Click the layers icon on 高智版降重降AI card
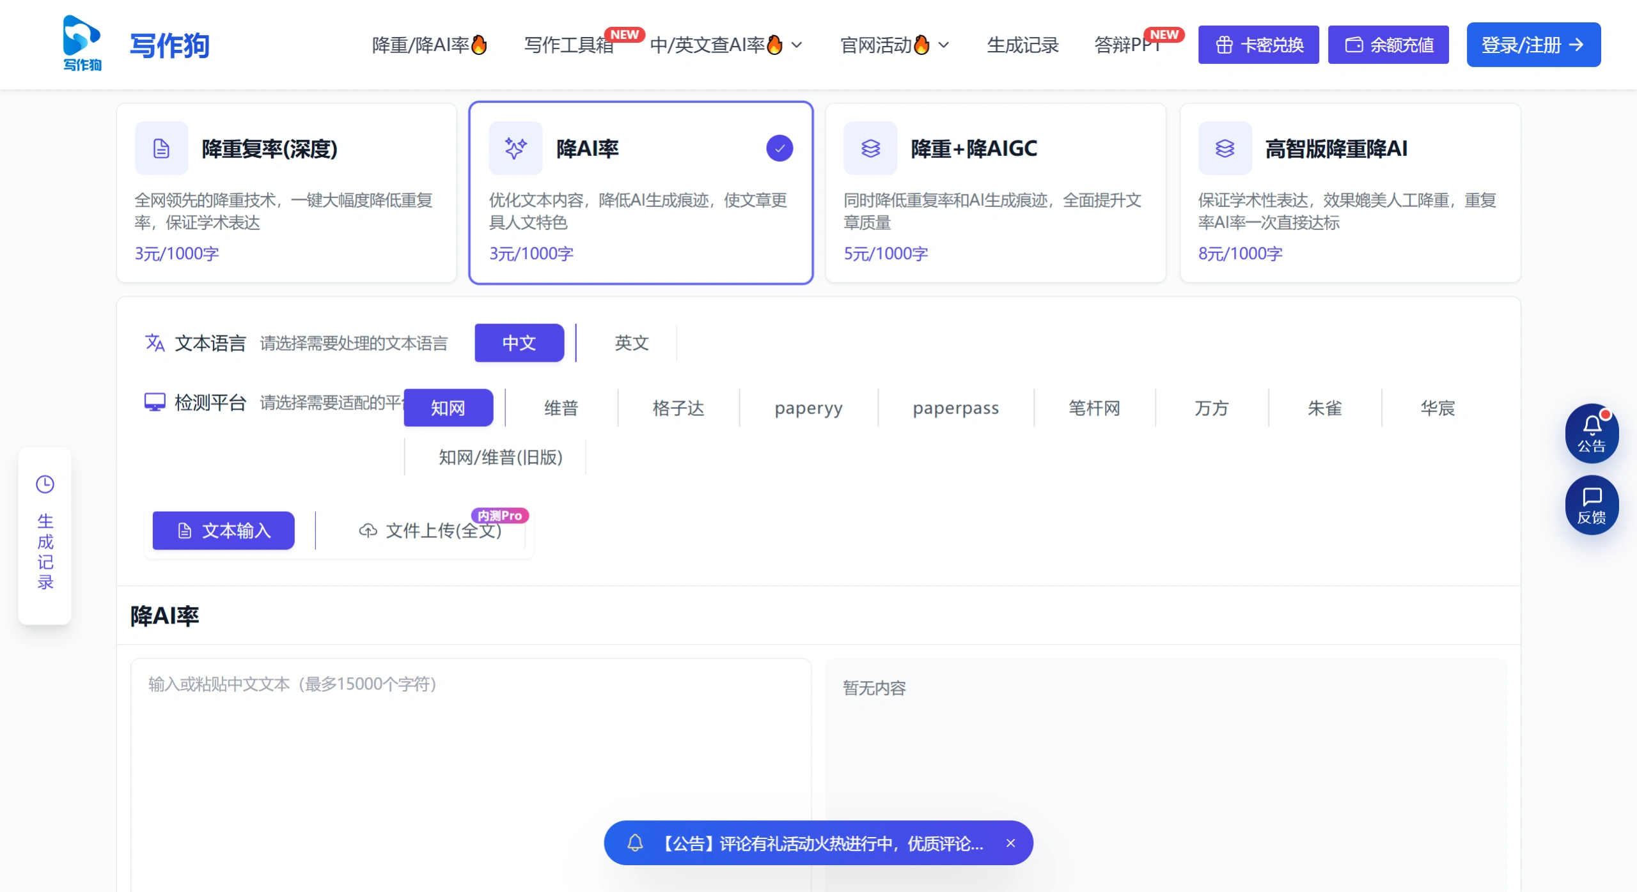Screen dimensions: 1637x892 click(1225, 148)
